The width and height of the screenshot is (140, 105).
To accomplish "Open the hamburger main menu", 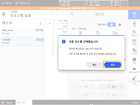I will pos(4,14).
